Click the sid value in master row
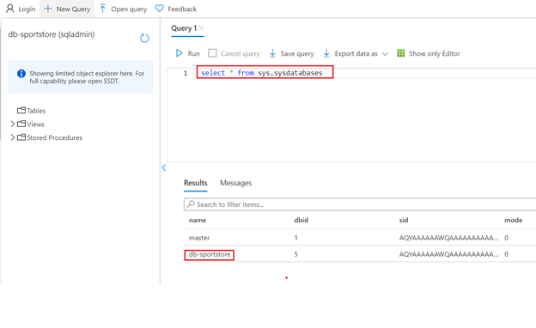Image resolution: width=536 pixels, height=328 pixels. pyautogui.click(x=449, y=238)
